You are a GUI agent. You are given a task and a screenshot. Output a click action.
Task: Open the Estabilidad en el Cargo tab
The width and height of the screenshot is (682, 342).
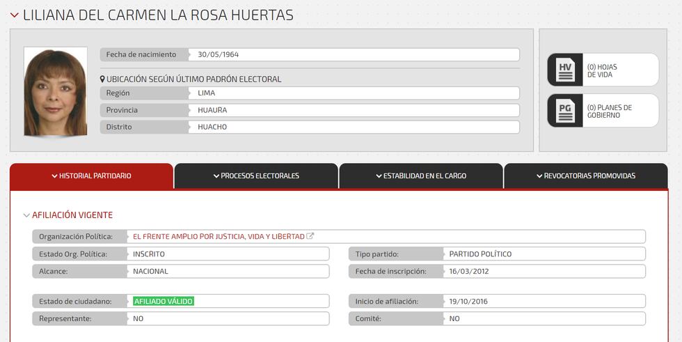420,176
